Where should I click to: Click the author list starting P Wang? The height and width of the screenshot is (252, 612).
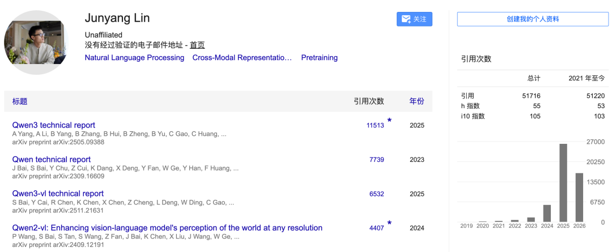point(126,237)
